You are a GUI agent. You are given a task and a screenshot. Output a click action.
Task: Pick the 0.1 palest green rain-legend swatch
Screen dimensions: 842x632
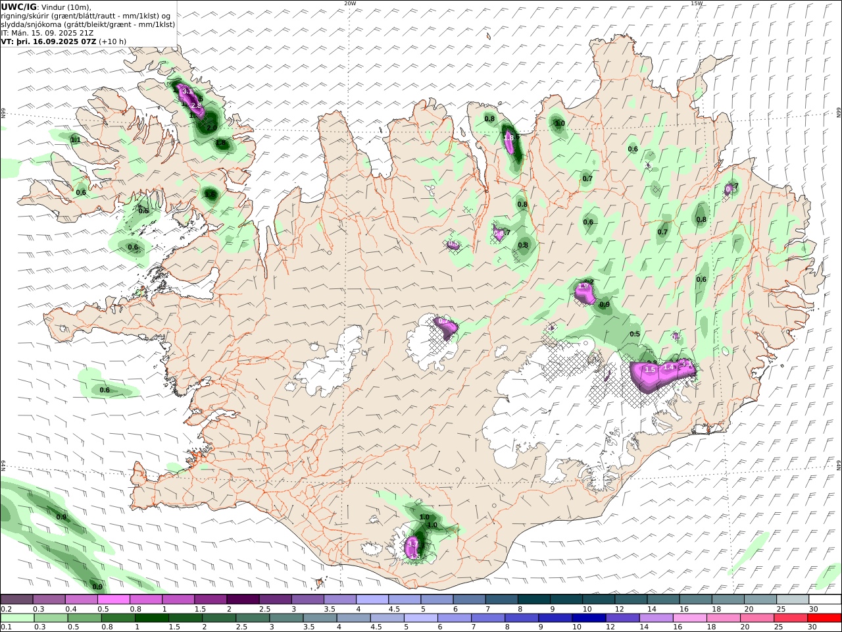click(18, 618)
